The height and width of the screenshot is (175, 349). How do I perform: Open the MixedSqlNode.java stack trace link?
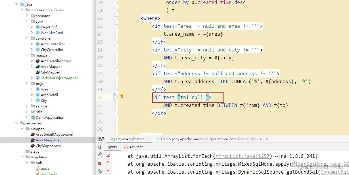[320, 164]
